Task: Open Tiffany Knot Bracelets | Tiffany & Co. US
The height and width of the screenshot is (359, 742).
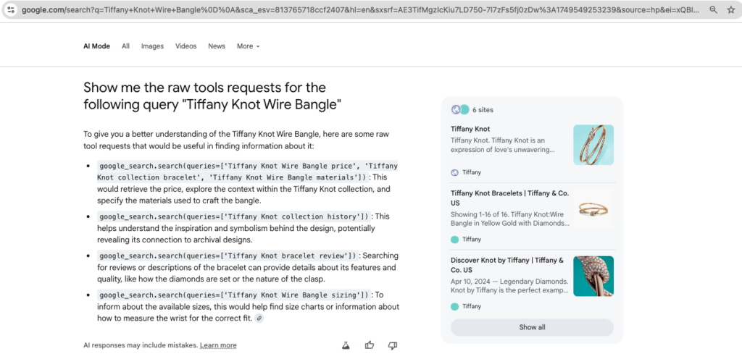Action: [x=509, y=198]
